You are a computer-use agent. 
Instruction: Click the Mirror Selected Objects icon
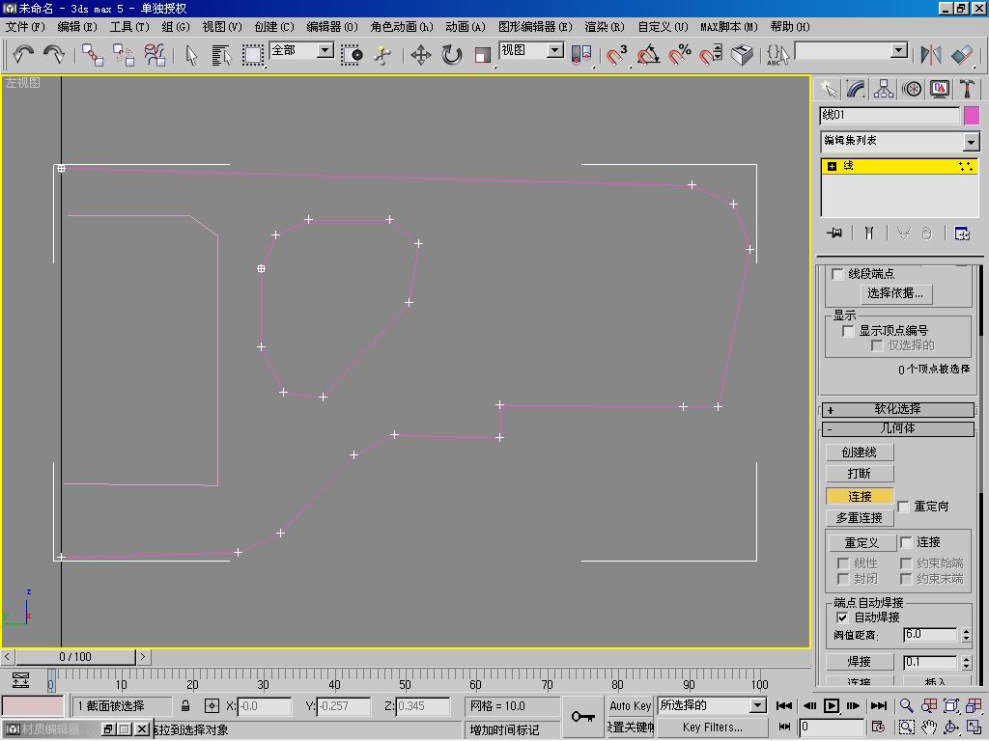930,55
